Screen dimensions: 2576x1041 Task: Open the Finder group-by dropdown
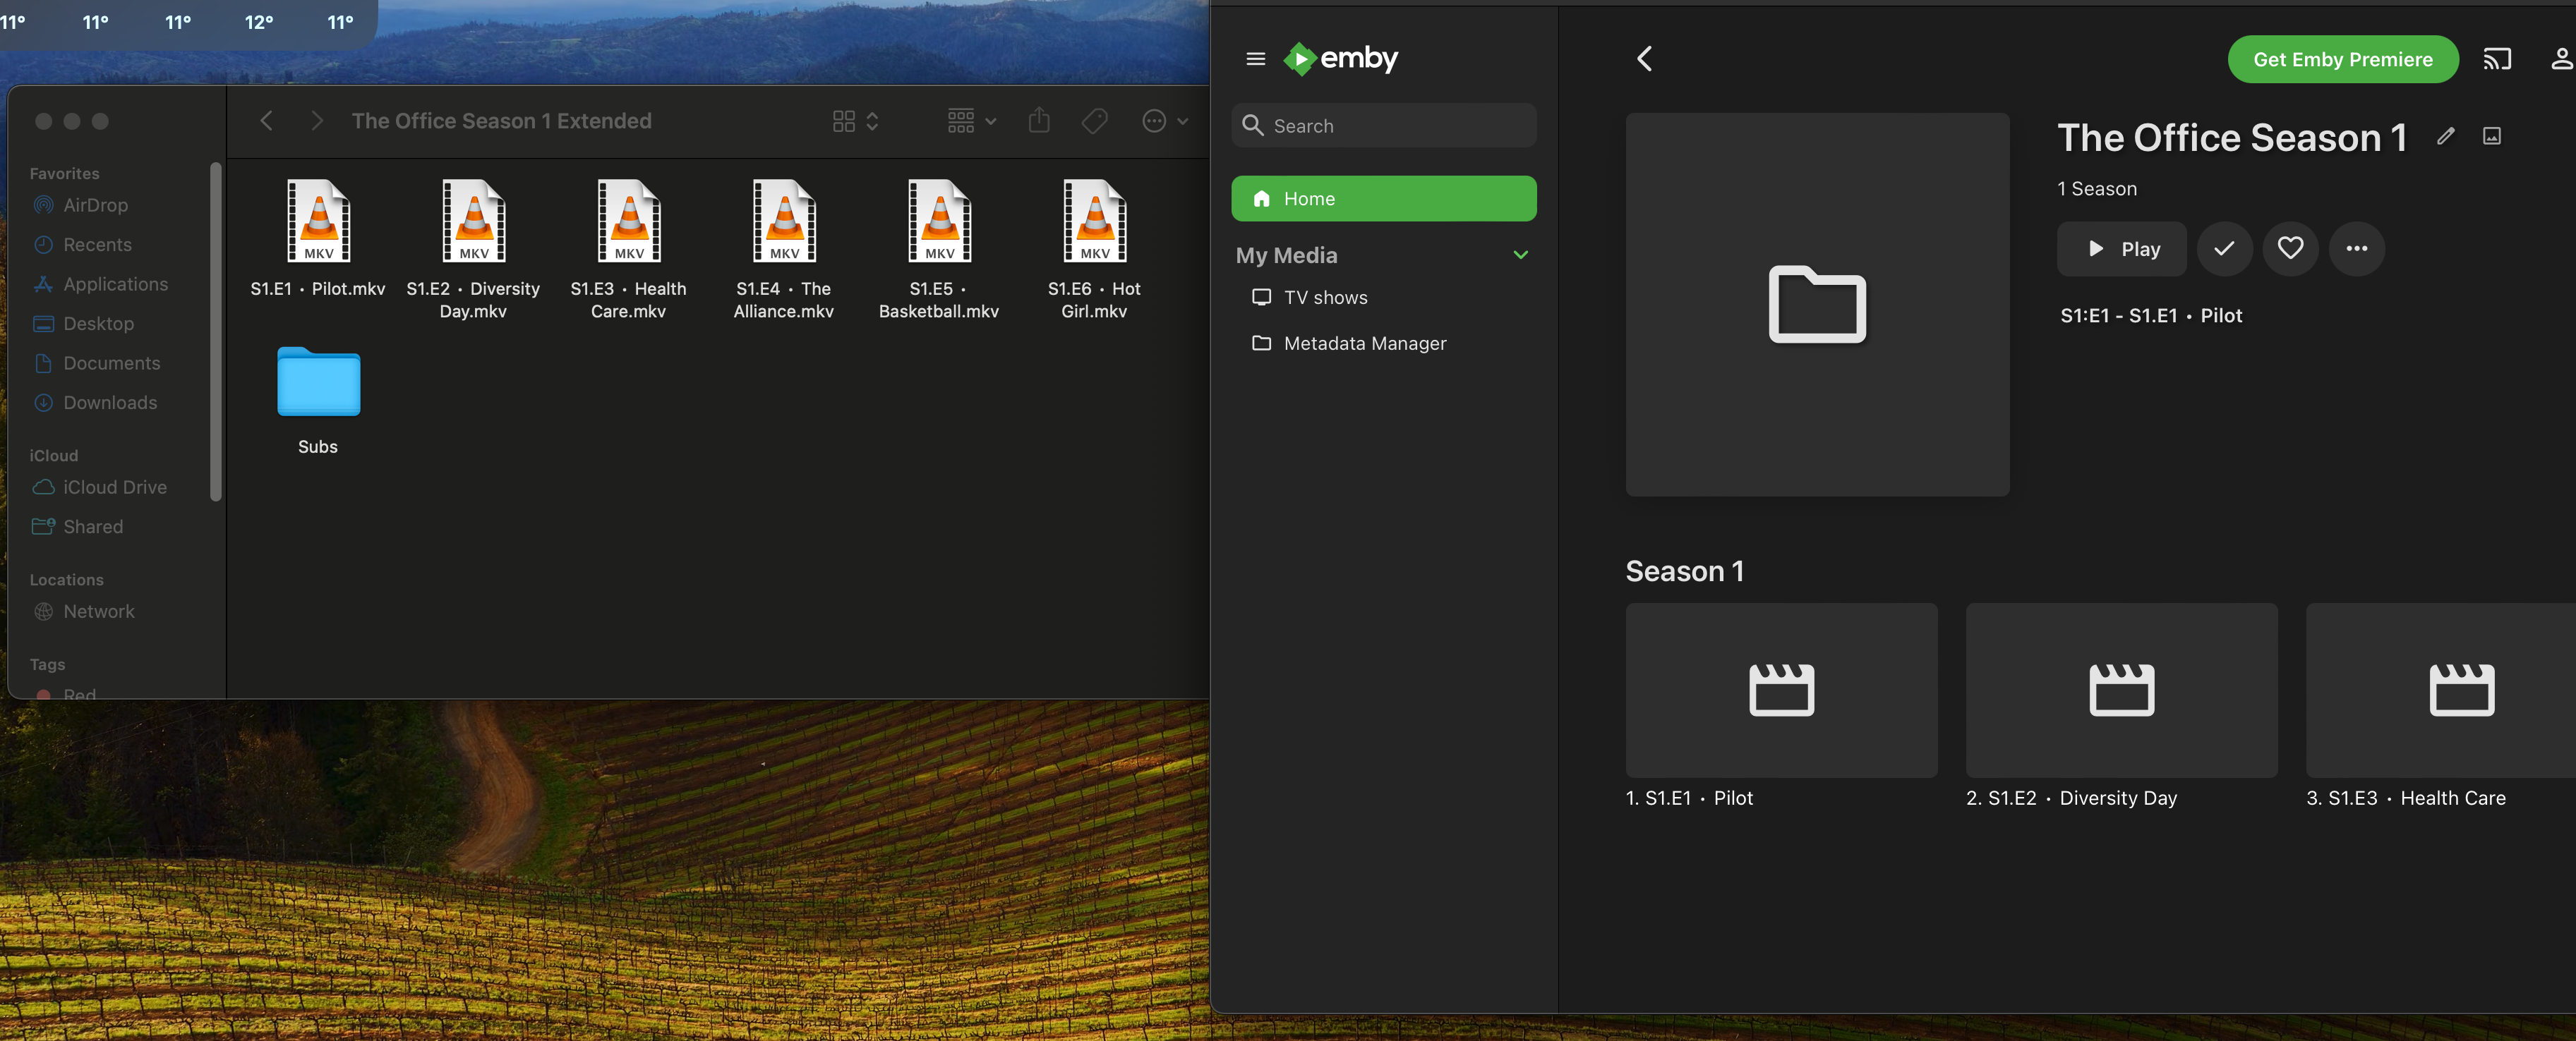(971, 121)
